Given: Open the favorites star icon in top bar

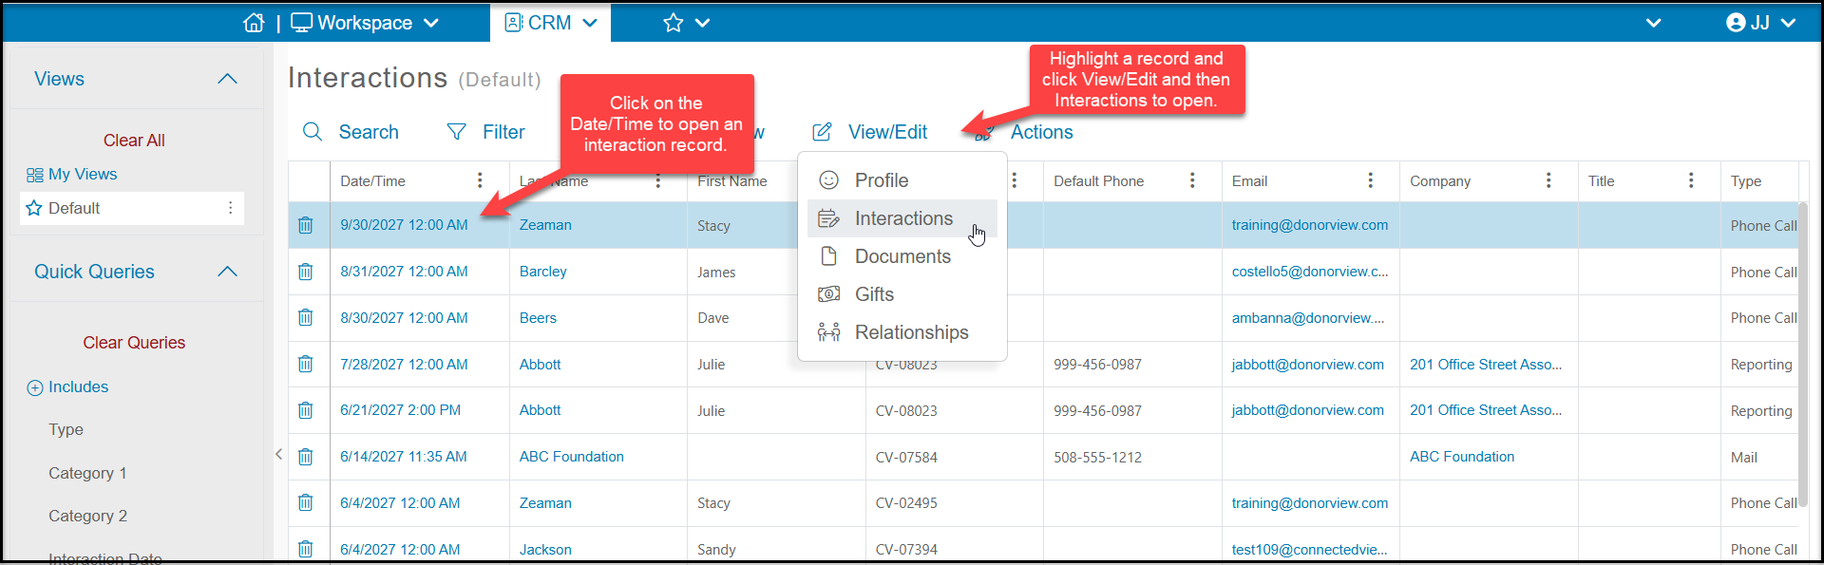Looking at the screenshot, I should pos(674,23).
